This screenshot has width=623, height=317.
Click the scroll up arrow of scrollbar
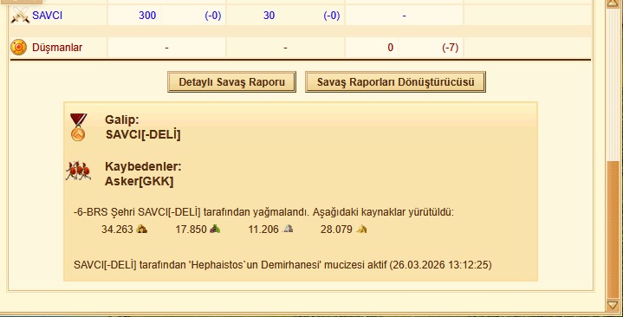click(x=613, y=4)
